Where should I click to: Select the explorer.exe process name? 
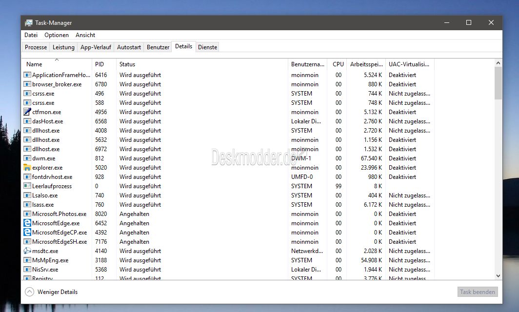pos(47,167)
